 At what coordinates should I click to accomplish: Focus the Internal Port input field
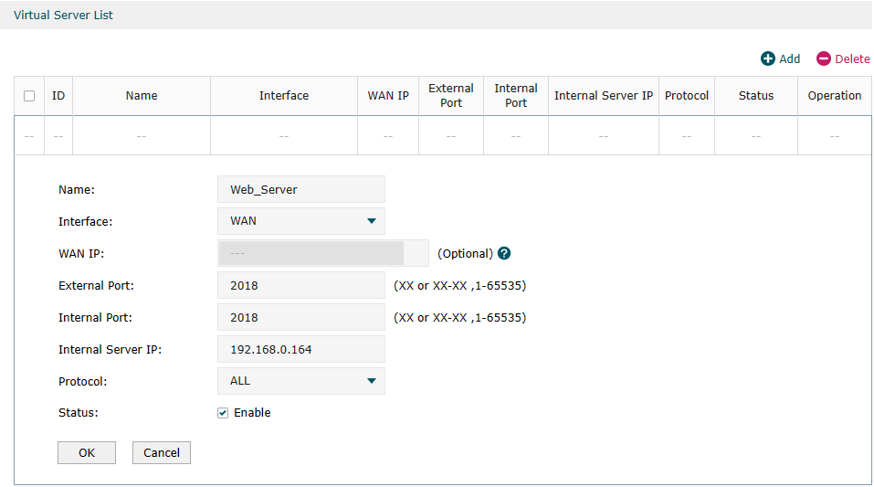point(301,317)
